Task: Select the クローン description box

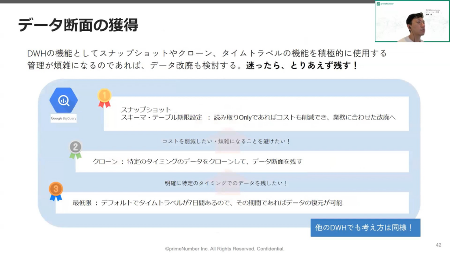Action: (242, 161)
